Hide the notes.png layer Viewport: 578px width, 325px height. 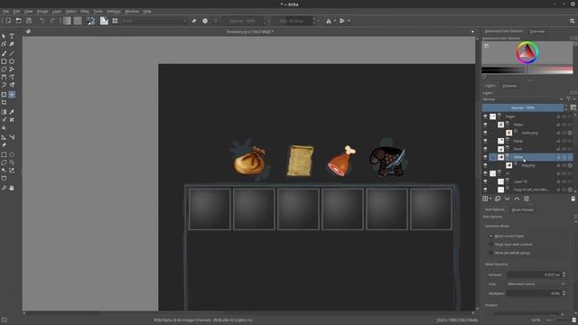pos(485,133)
